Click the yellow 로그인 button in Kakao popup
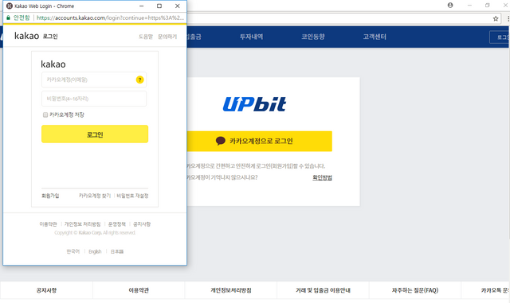This screenshot has height=303, width=510. tap(95, 134)
